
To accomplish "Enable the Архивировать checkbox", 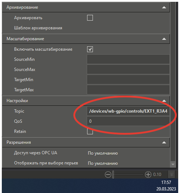I will 90,18.
